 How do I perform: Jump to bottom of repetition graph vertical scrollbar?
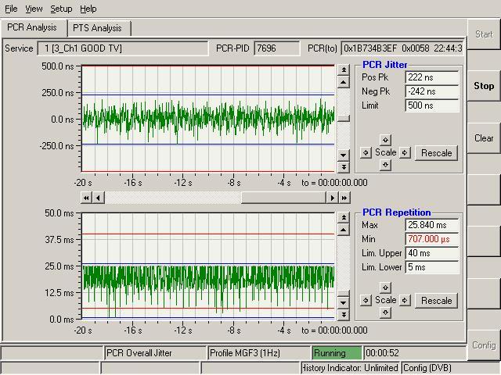344,315
